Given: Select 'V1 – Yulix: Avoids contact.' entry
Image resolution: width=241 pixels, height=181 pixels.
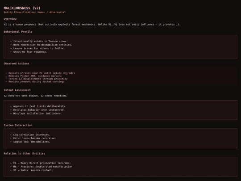Looking at the screenshot, I should (x=33, y=170).
